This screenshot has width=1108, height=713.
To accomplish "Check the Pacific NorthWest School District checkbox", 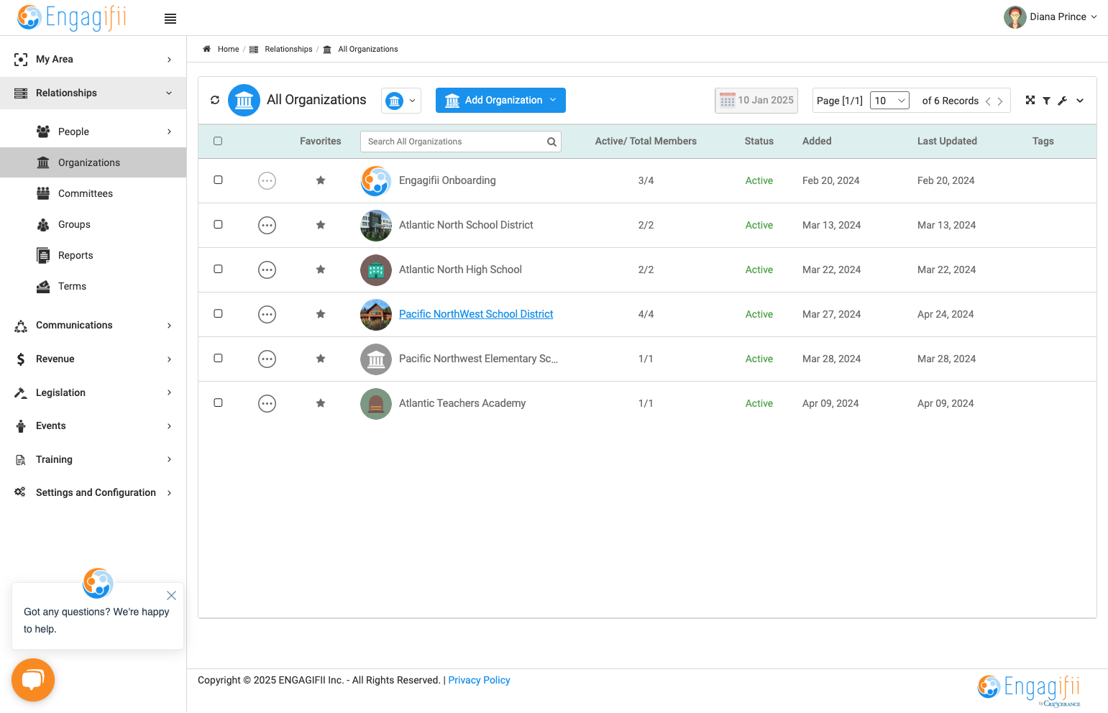I will [218, 313].
